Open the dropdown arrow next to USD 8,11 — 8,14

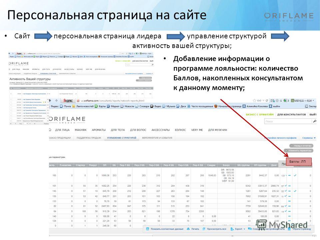313,101
